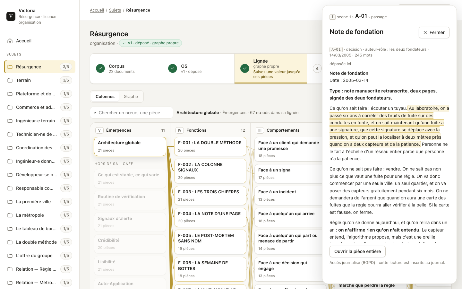462x289 pixels.
Task: Switch to the Colonnes view tab
Action: coord(105,97)
